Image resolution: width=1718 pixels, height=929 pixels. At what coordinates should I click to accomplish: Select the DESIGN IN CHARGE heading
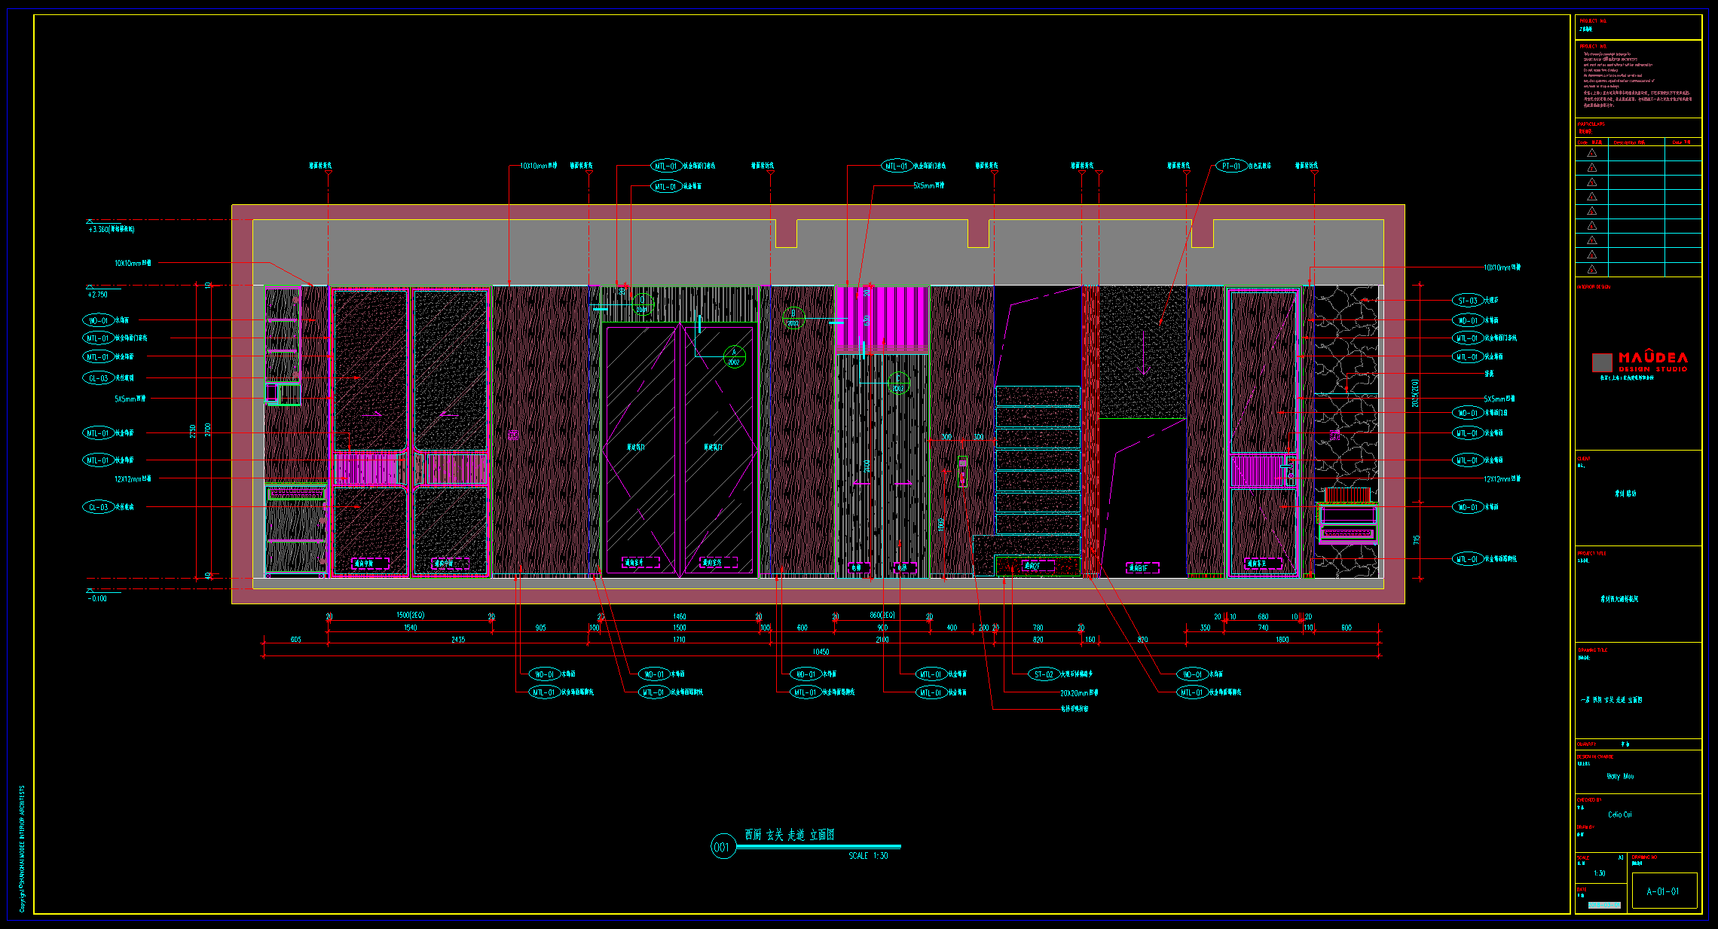click(1595, 756)
